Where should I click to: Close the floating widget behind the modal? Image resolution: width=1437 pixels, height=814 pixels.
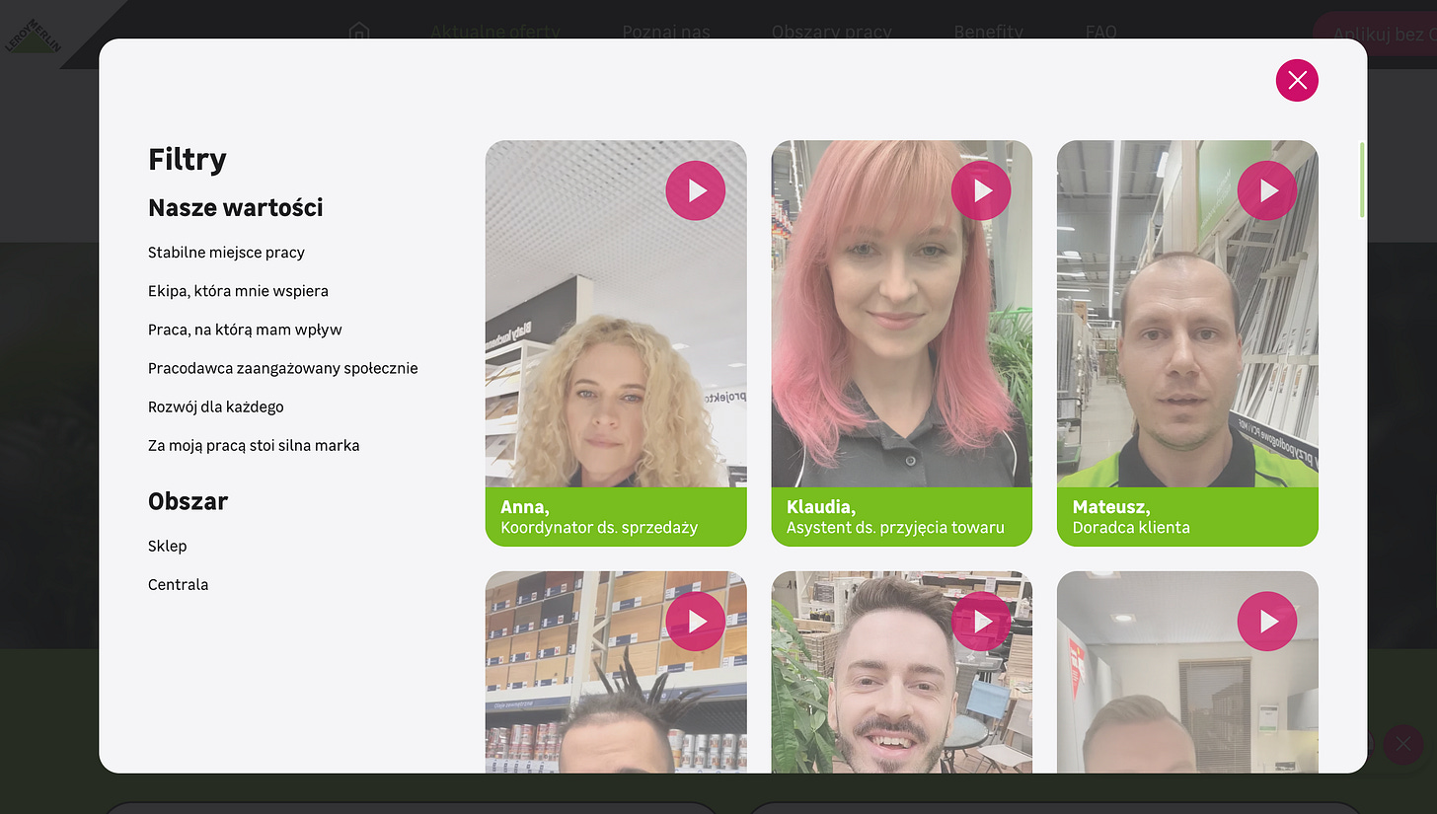point(1403,744)
